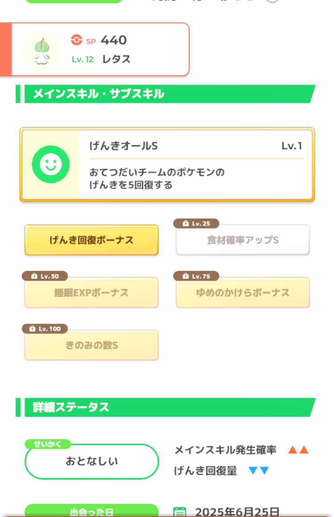Image resolution: width=334 pixels, height=517 pixels.
Task: Tap the Lv. 75 lock badge
Action: pyautogui.click(x=196, y=276)
